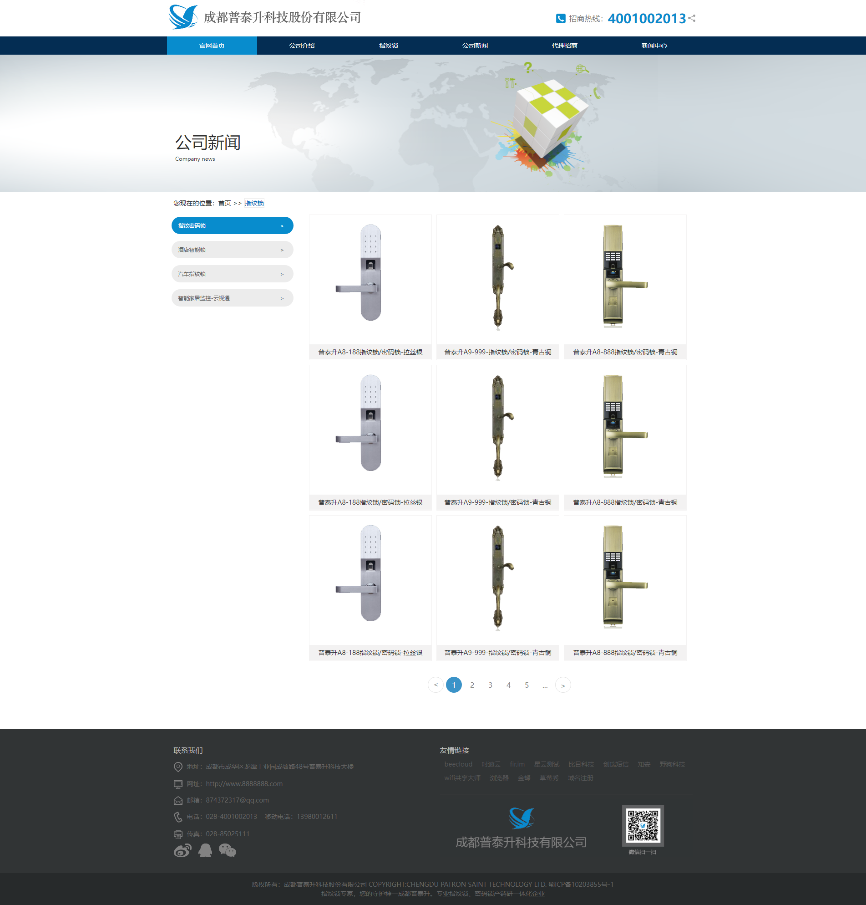Click the blue phone icon near hotline
The image size is (866, 905).
click(561, 19)
